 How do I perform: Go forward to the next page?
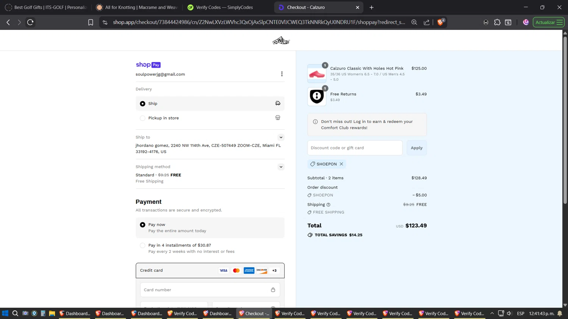pos(19,22)
